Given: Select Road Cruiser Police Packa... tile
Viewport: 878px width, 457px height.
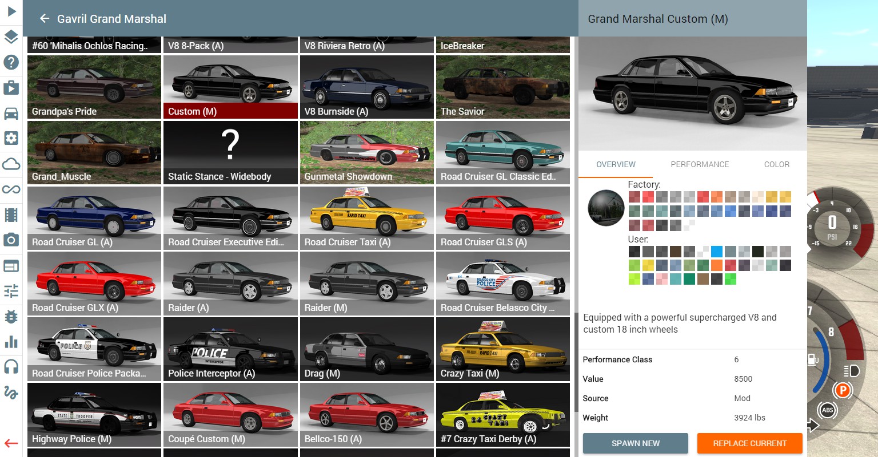Looking at the screenshot, I should pyautogui.click(x=94, y=349).
